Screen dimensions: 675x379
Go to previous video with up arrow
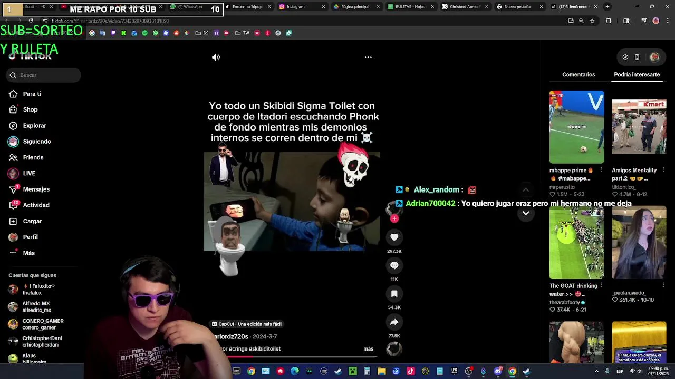526,190
